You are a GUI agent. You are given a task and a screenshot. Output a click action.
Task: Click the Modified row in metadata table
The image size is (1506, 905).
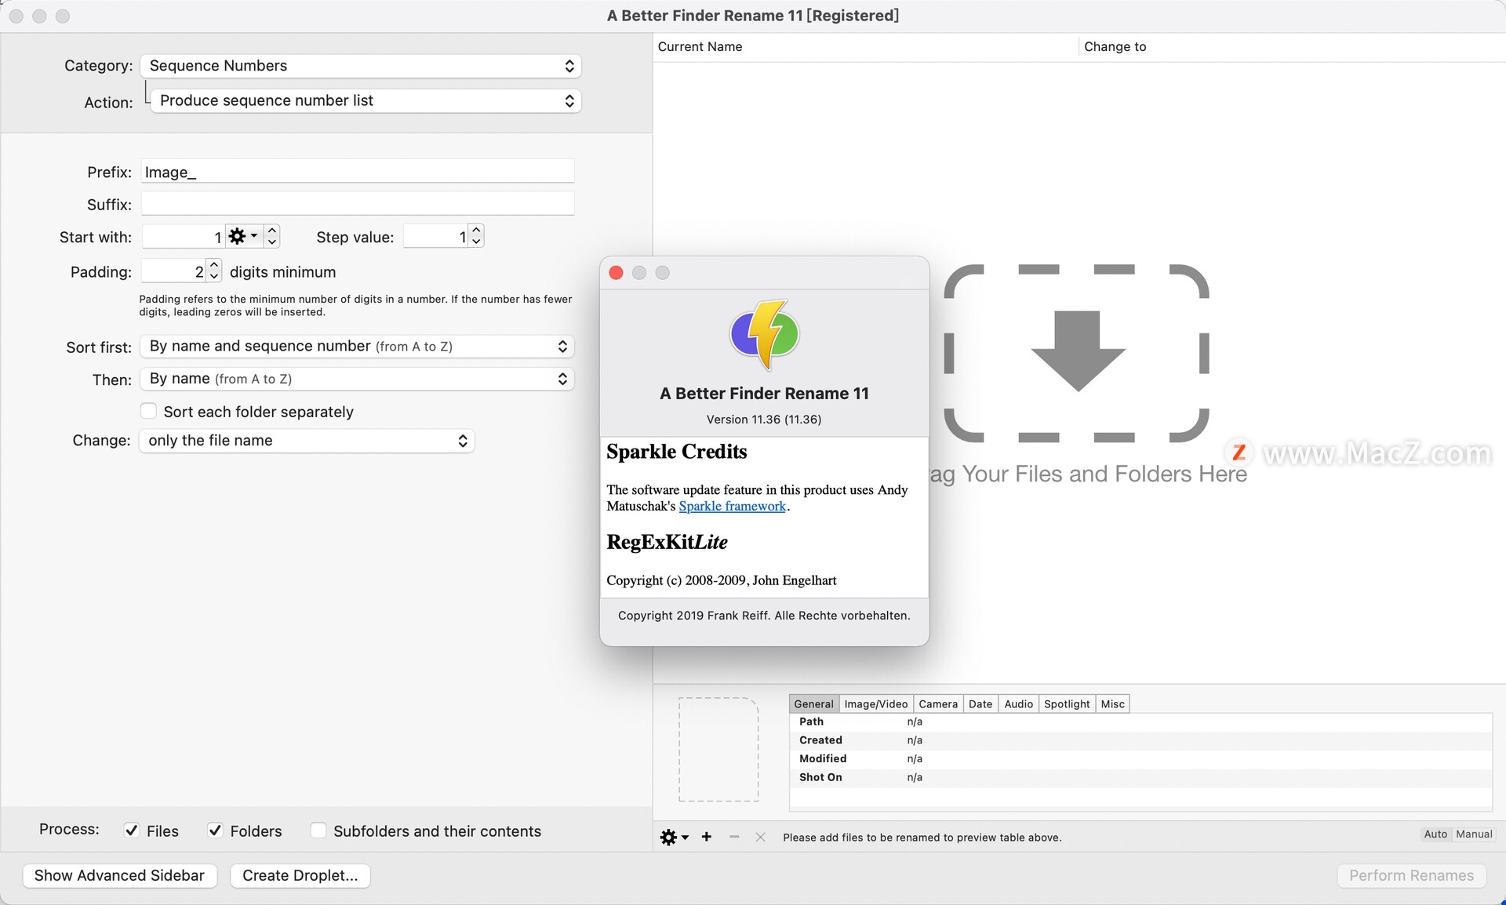click(x=1140, y=758)
